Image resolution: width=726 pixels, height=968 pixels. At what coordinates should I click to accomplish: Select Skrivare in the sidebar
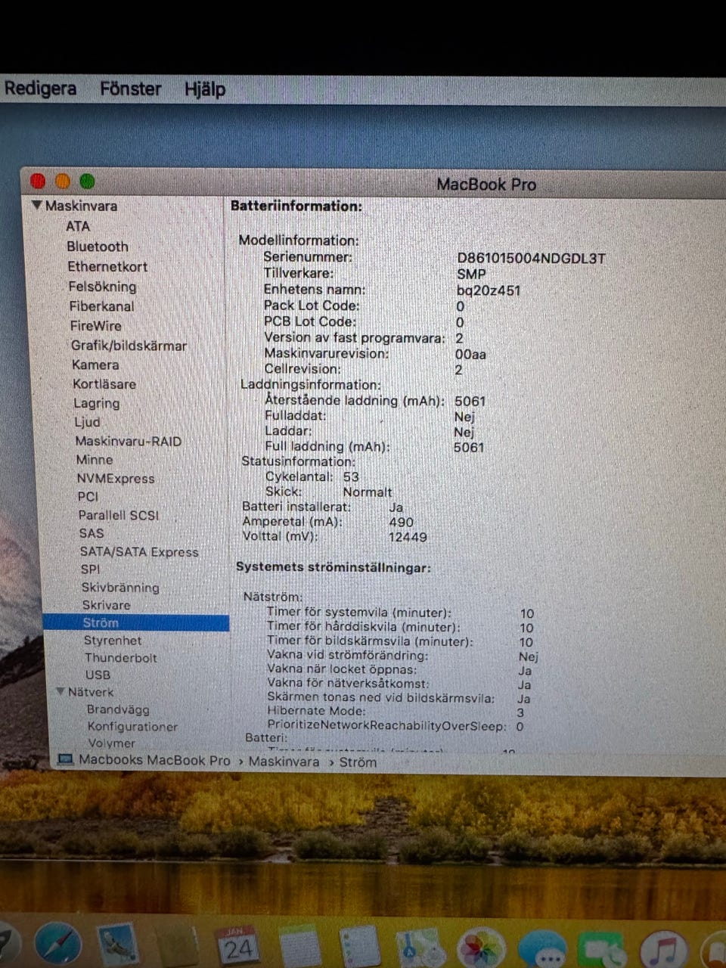107,605
